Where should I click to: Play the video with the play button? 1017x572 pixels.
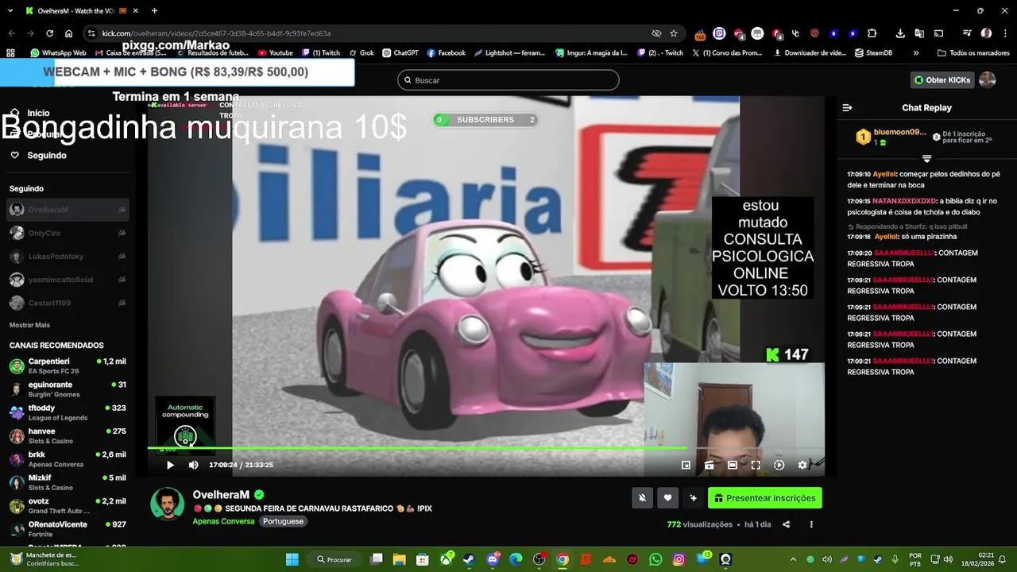click(170, 465)
